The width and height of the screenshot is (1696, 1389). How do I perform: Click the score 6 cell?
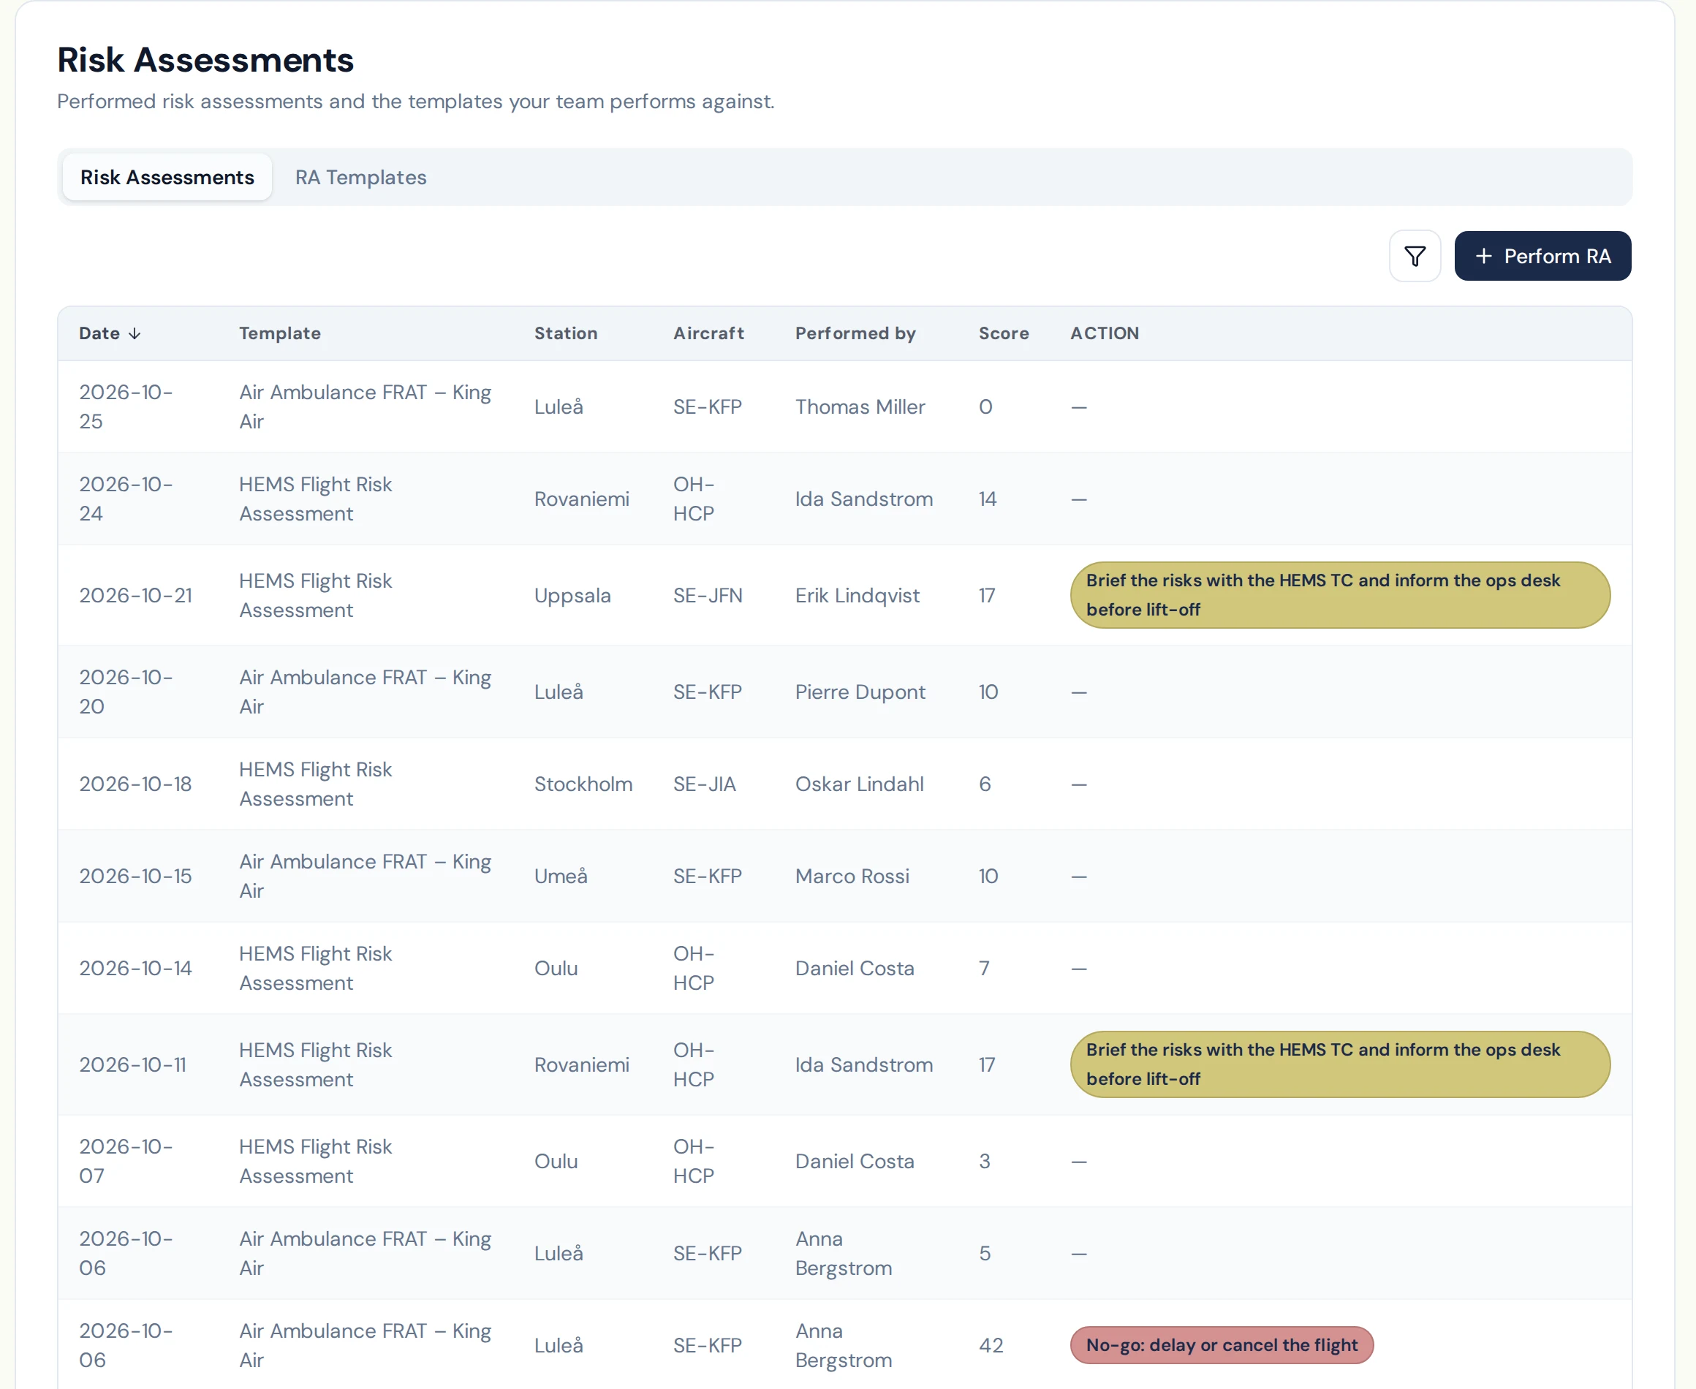pyautogui.click(x=985, y=783)
